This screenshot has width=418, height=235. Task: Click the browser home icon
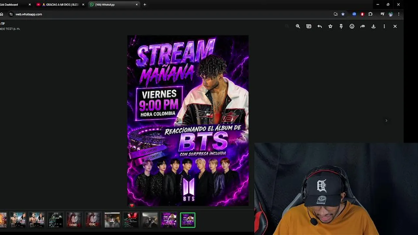tap(2, 14)
